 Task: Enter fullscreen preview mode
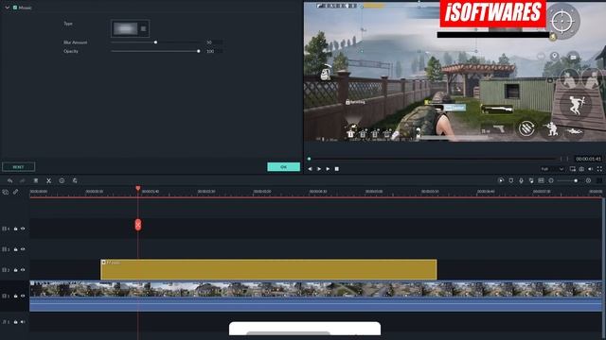tap(599, 169)
